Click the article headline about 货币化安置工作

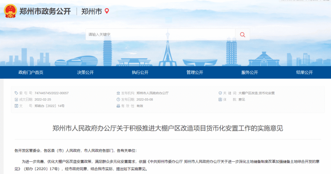(x=167, y=128)
